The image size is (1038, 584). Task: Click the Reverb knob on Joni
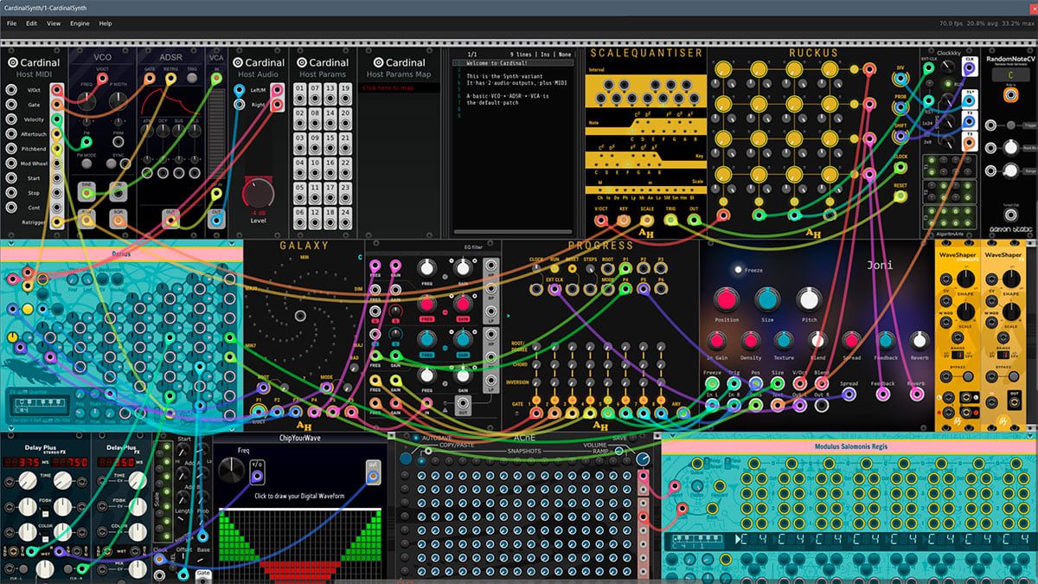click(x=919, y=340)
